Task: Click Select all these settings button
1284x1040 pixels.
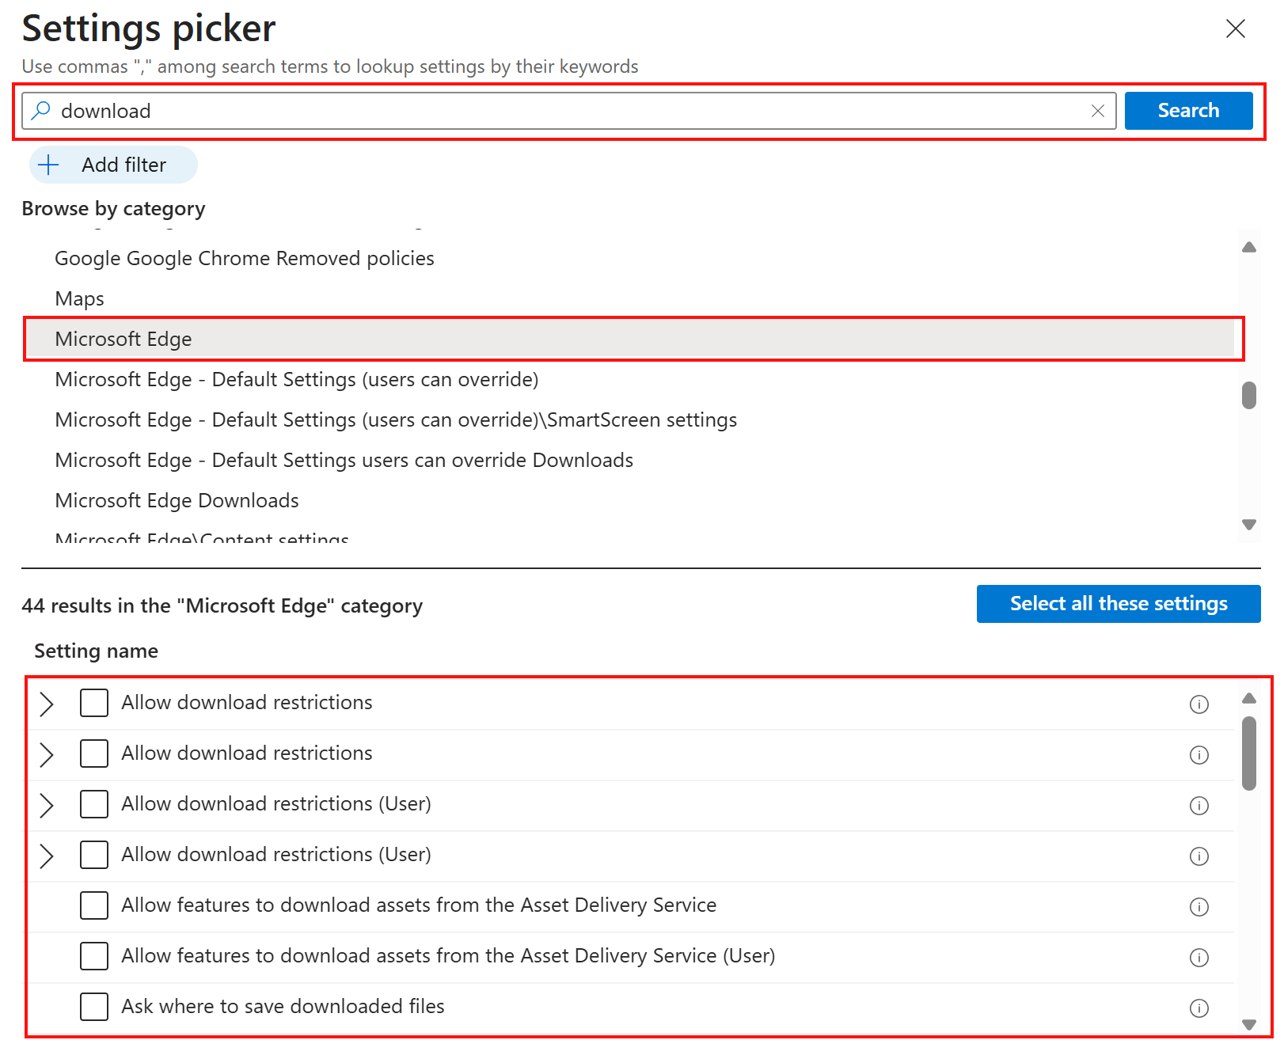Action: (1119, 604)
